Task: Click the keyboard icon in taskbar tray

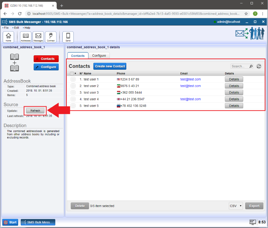Action: tap(253, 222)
